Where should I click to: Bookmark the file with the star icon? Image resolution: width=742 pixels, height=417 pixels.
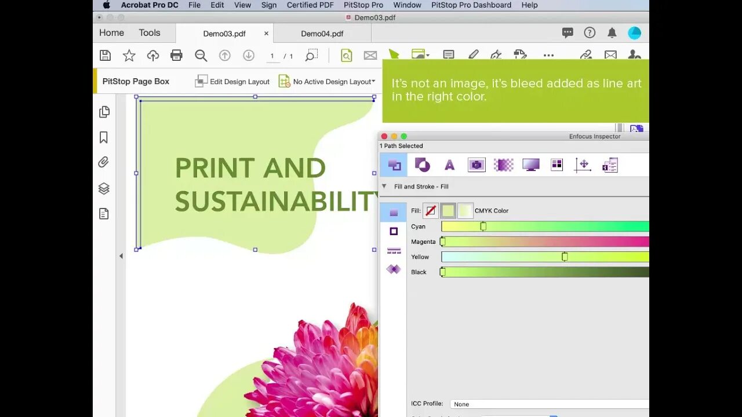tap(129, 56)
